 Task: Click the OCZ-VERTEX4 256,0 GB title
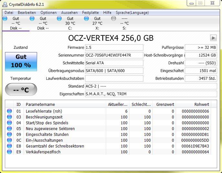click(111, 38)
